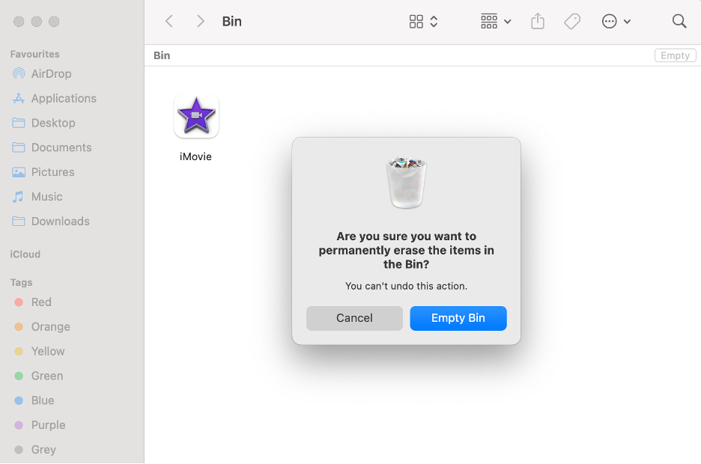Cancel the erase confirmation dialog
The width and height of the screenshot is (701, 464).
click(x=354, y=318)
